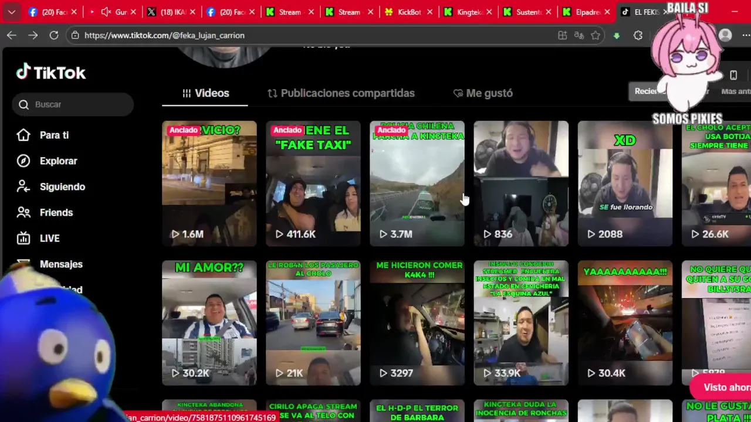Click the mobile phone icon at top right

[x=733, y=75]
